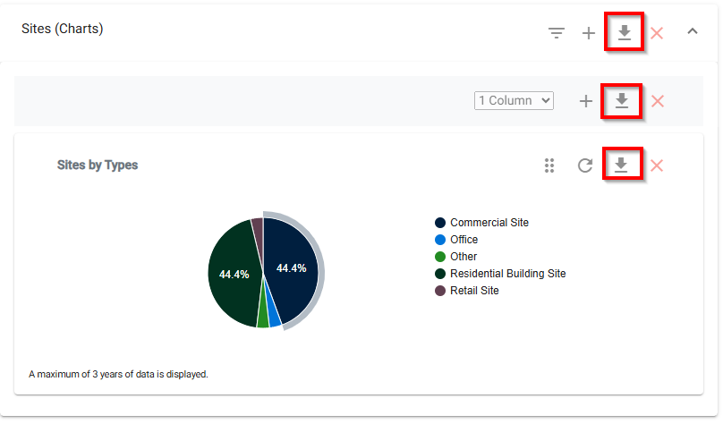Screen dimensions: 723x424
Task: Toggle Office legend entry
Action: tap(456, 240)
